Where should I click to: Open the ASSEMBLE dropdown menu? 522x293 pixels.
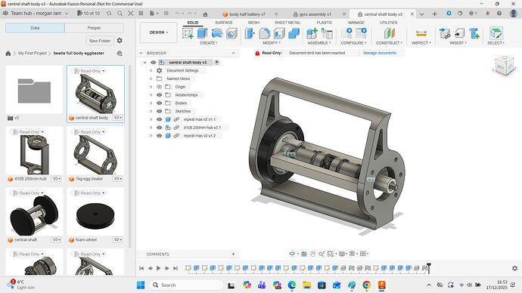coord(319,43)
